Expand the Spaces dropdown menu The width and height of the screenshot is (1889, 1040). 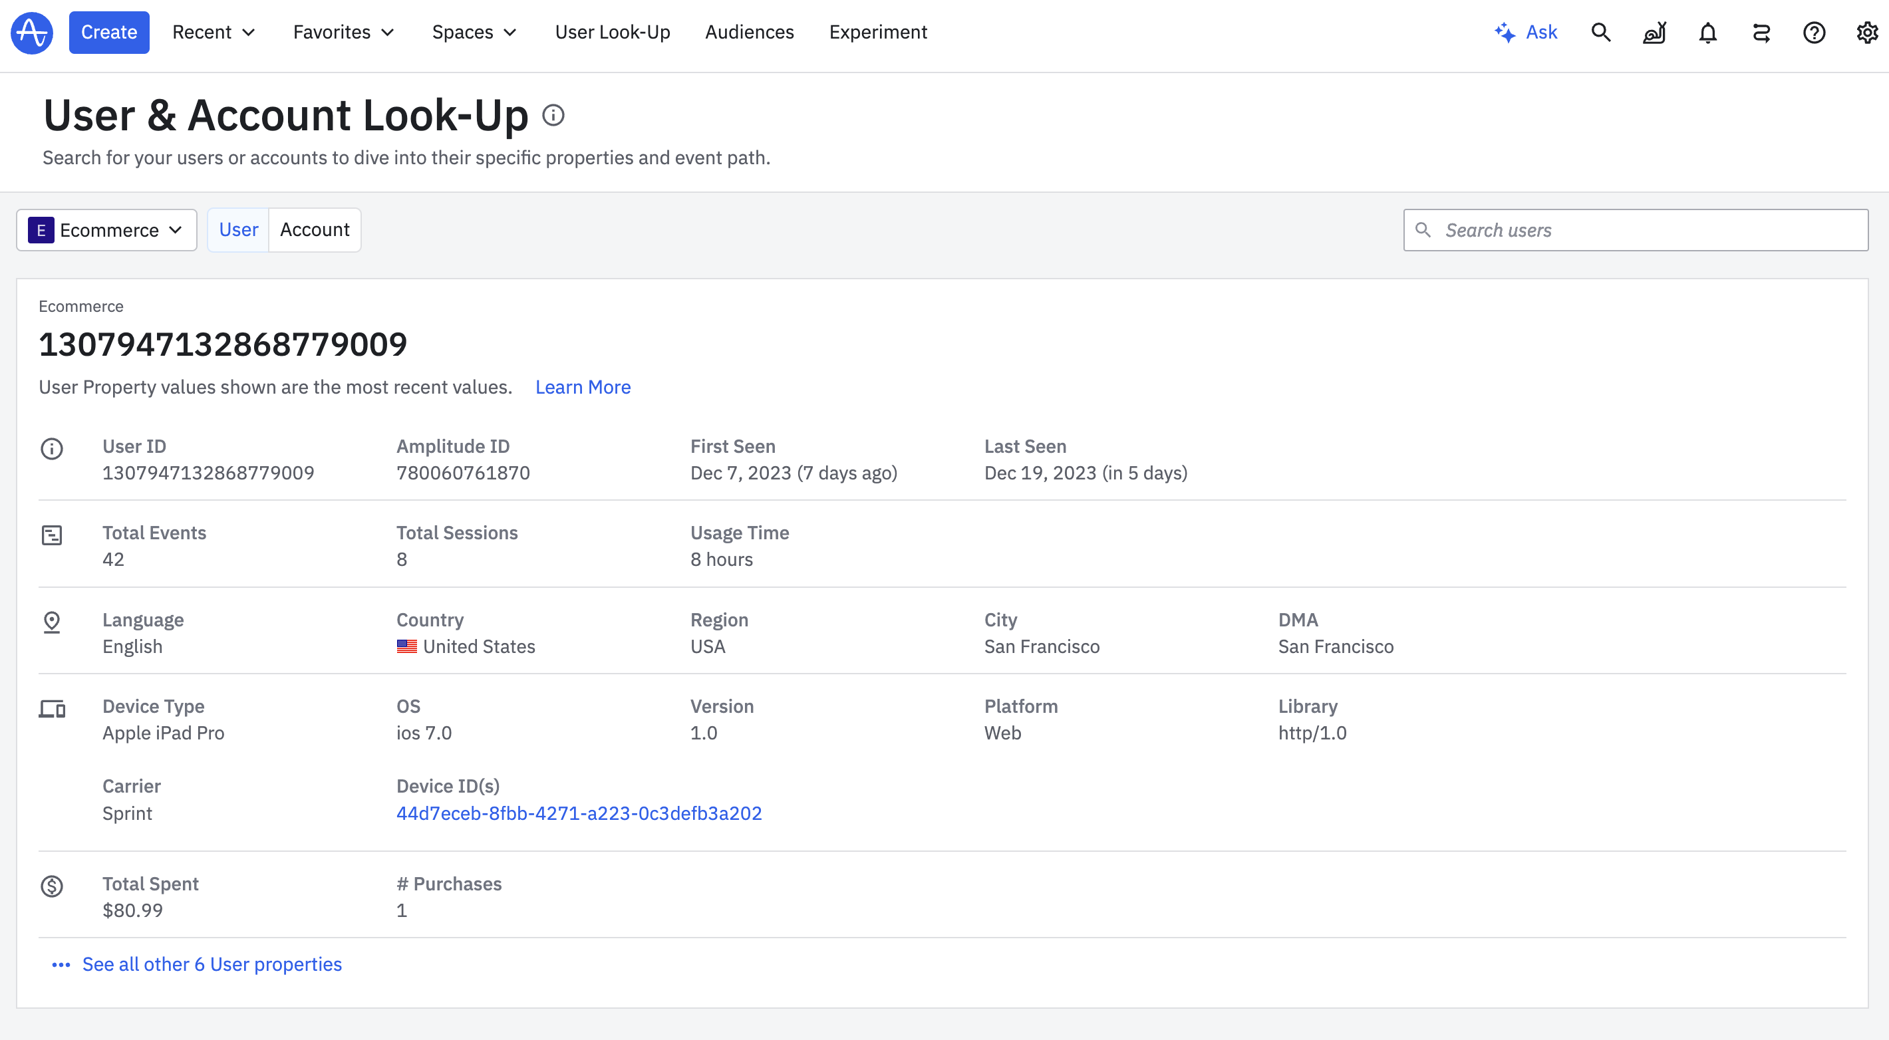[474, 32]
